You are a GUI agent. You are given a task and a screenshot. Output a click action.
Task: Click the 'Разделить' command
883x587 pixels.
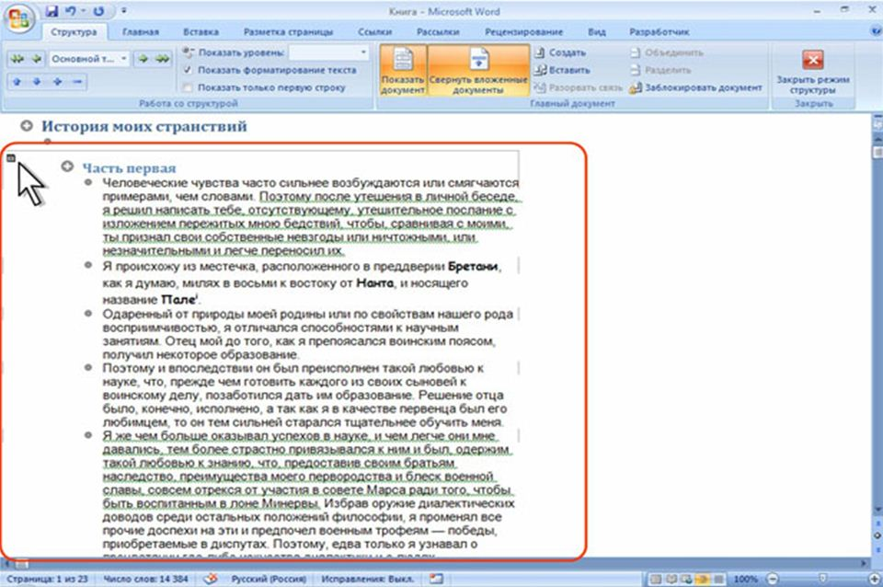pyautogui.click(x=660, y=70)
